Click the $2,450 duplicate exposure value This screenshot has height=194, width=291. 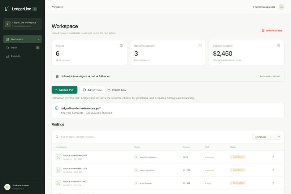222,53
